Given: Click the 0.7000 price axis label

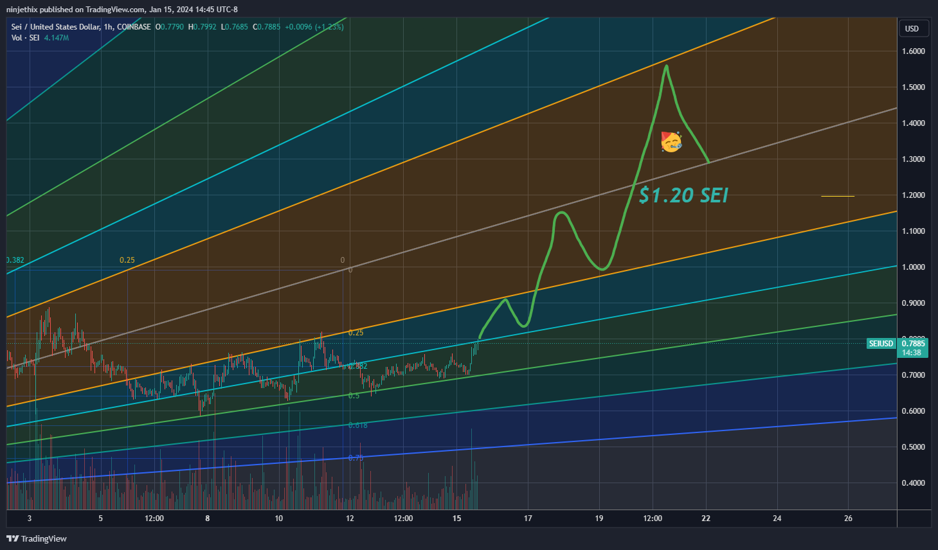Looking at the screenshot, I should 913,375.
